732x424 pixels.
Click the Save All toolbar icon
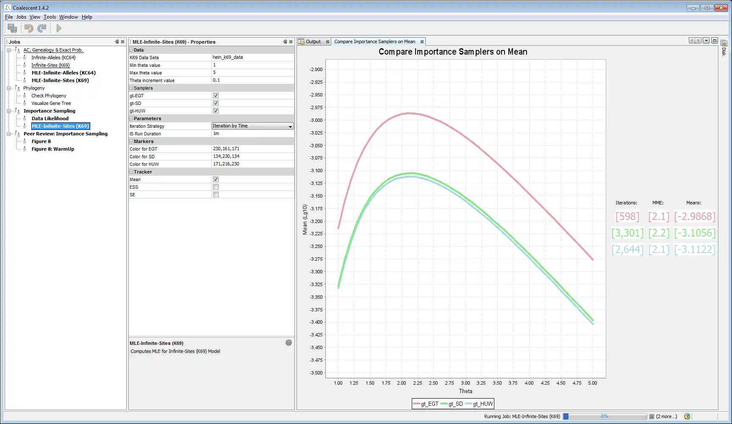(12, 28)
